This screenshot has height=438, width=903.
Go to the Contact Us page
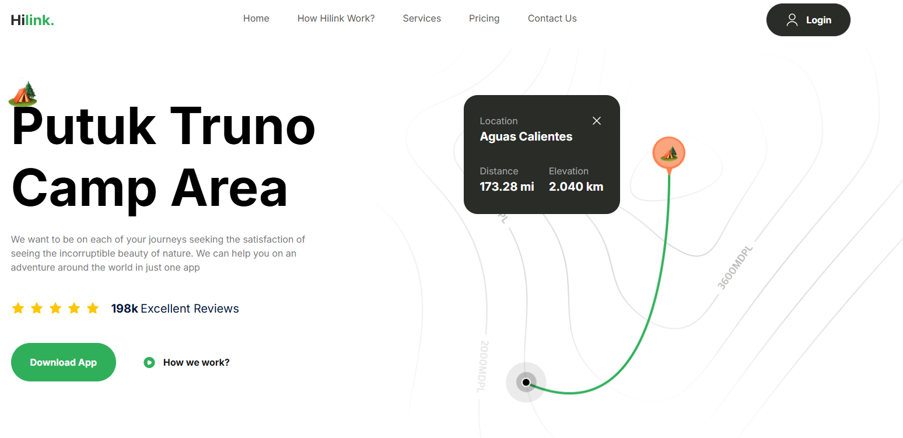[x=552, y=18]
